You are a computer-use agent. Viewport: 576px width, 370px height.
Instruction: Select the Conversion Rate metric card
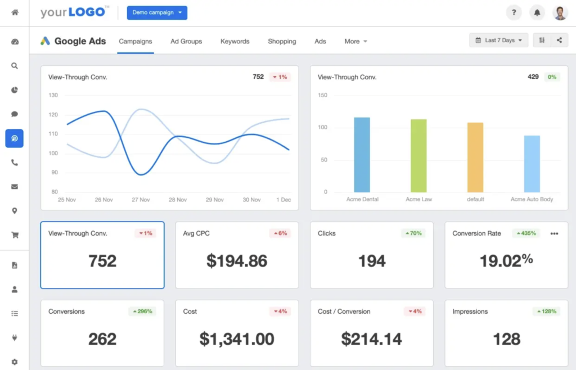click(x=507, y=255)
